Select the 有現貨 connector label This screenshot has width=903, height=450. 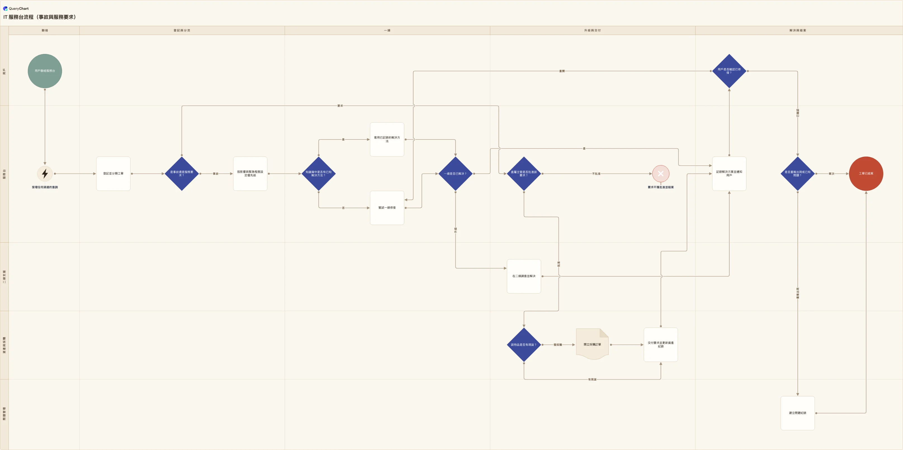(592, 380)
